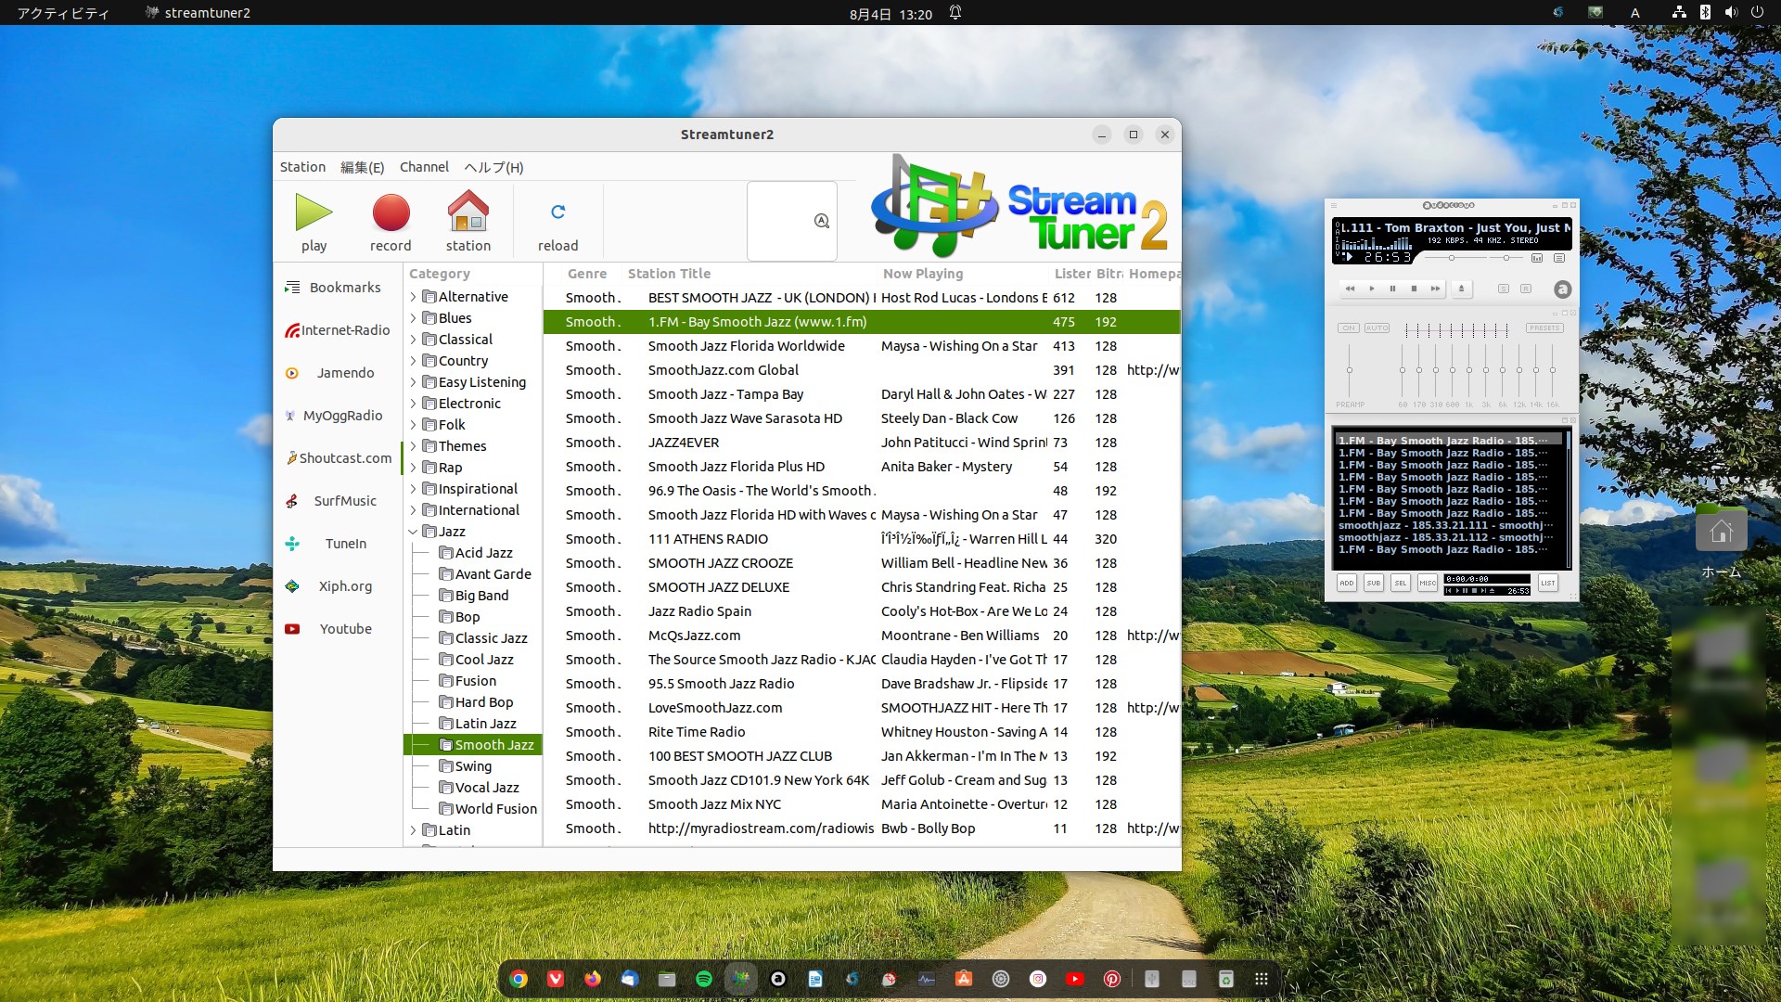The image size is (1781, 1002).
Task: Click the Audacious balance slider
Action: (x=1506, y=258)
